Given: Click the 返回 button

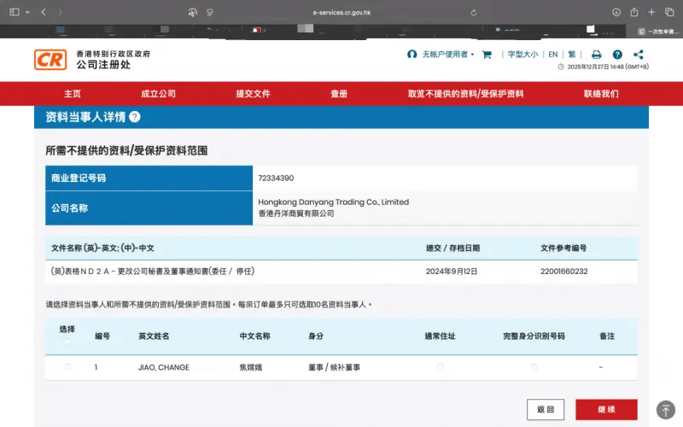Looking at the screenshot, I should [546, 410].
